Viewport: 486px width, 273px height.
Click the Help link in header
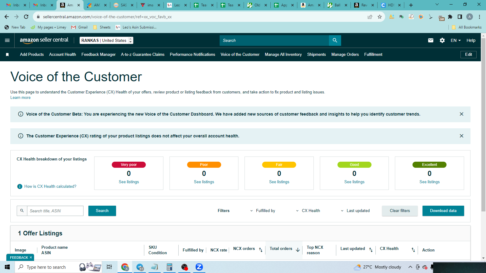point(471,40)
